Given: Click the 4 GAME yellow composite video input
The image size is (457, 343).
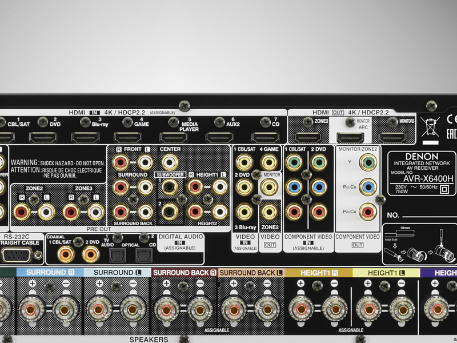Looking at the screenshot, I should 268,162.
